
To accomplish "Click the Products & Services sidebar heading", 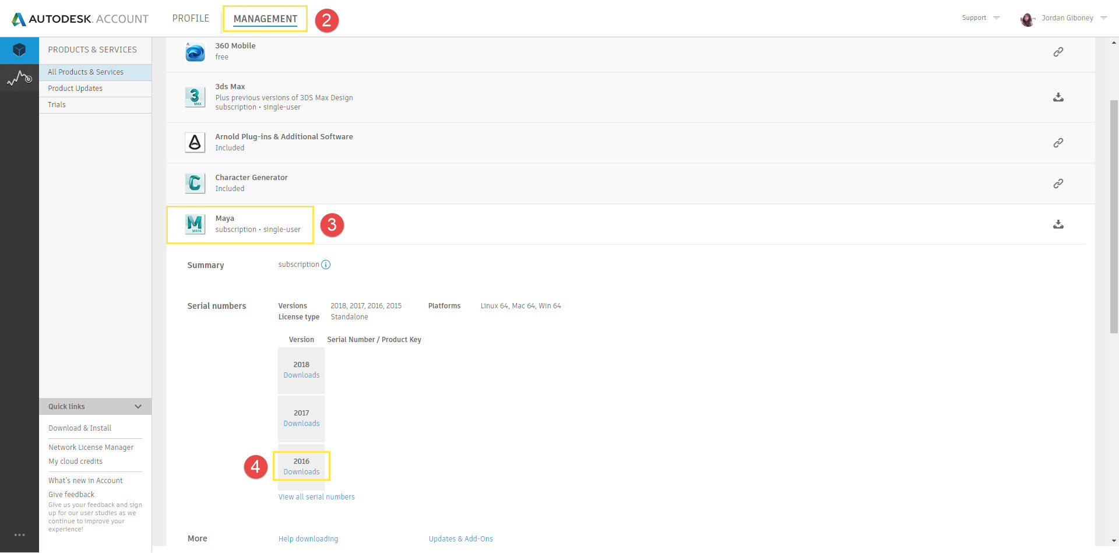I will pyautogui.click(x=93, y=50).
